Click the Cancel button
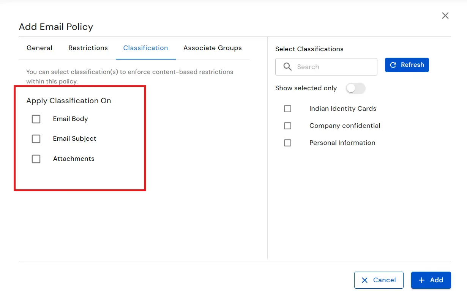This screenshot has height=294, width=467. [x=379, y=280]
